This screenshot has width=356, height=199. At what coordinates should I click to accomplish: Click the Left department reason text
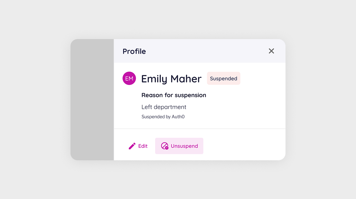tap(164, 107)
